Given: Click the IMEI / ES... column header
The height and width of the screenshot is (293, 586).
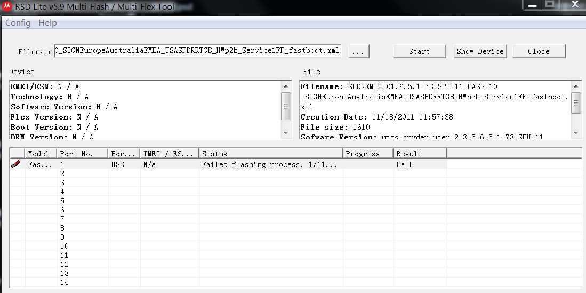Looking at the screenshot, I should 170,153.
